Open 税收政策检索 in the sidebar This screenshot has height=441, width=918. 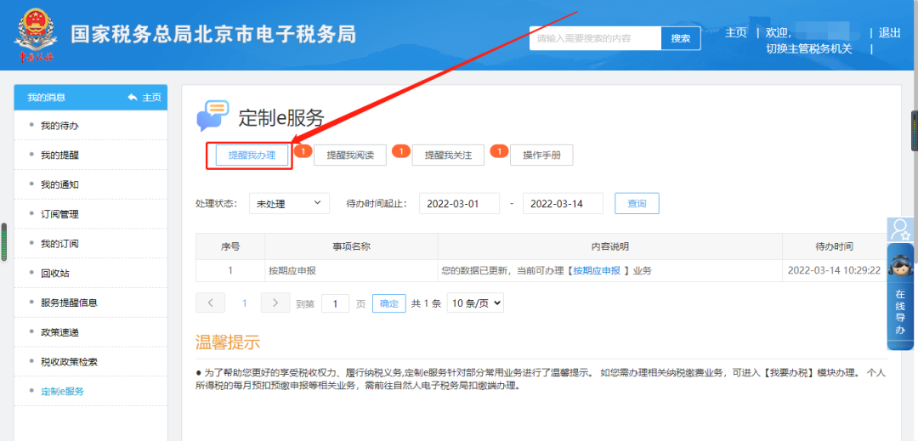[69, 362]
